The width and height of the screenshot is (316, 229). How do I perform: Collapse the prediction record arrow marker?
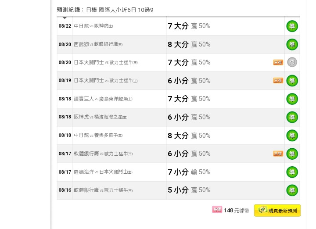(65, 18)
